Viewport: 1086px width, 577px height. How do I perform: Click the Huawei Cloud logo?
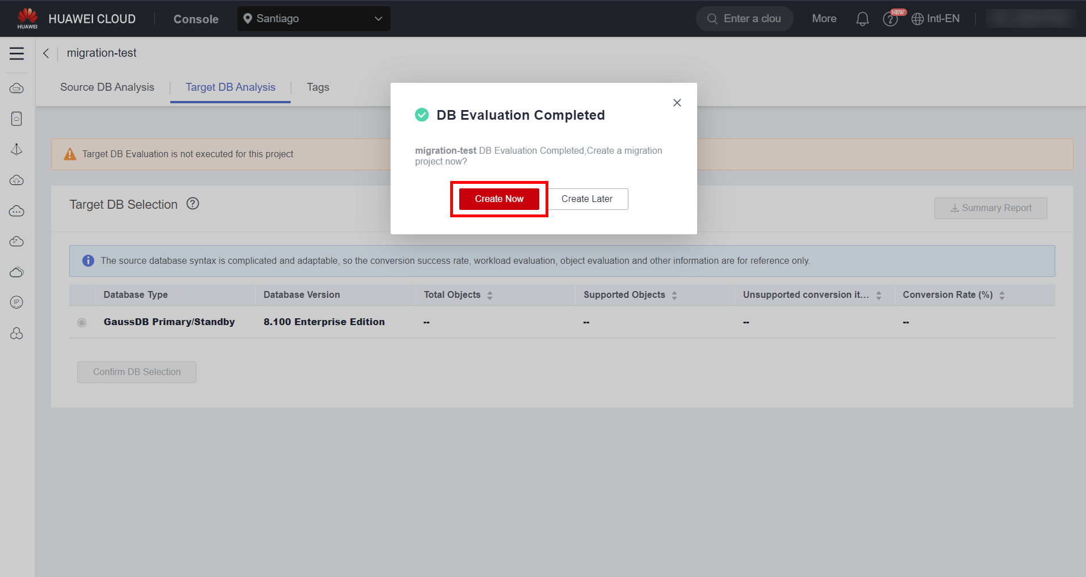[x=27, y=18]
